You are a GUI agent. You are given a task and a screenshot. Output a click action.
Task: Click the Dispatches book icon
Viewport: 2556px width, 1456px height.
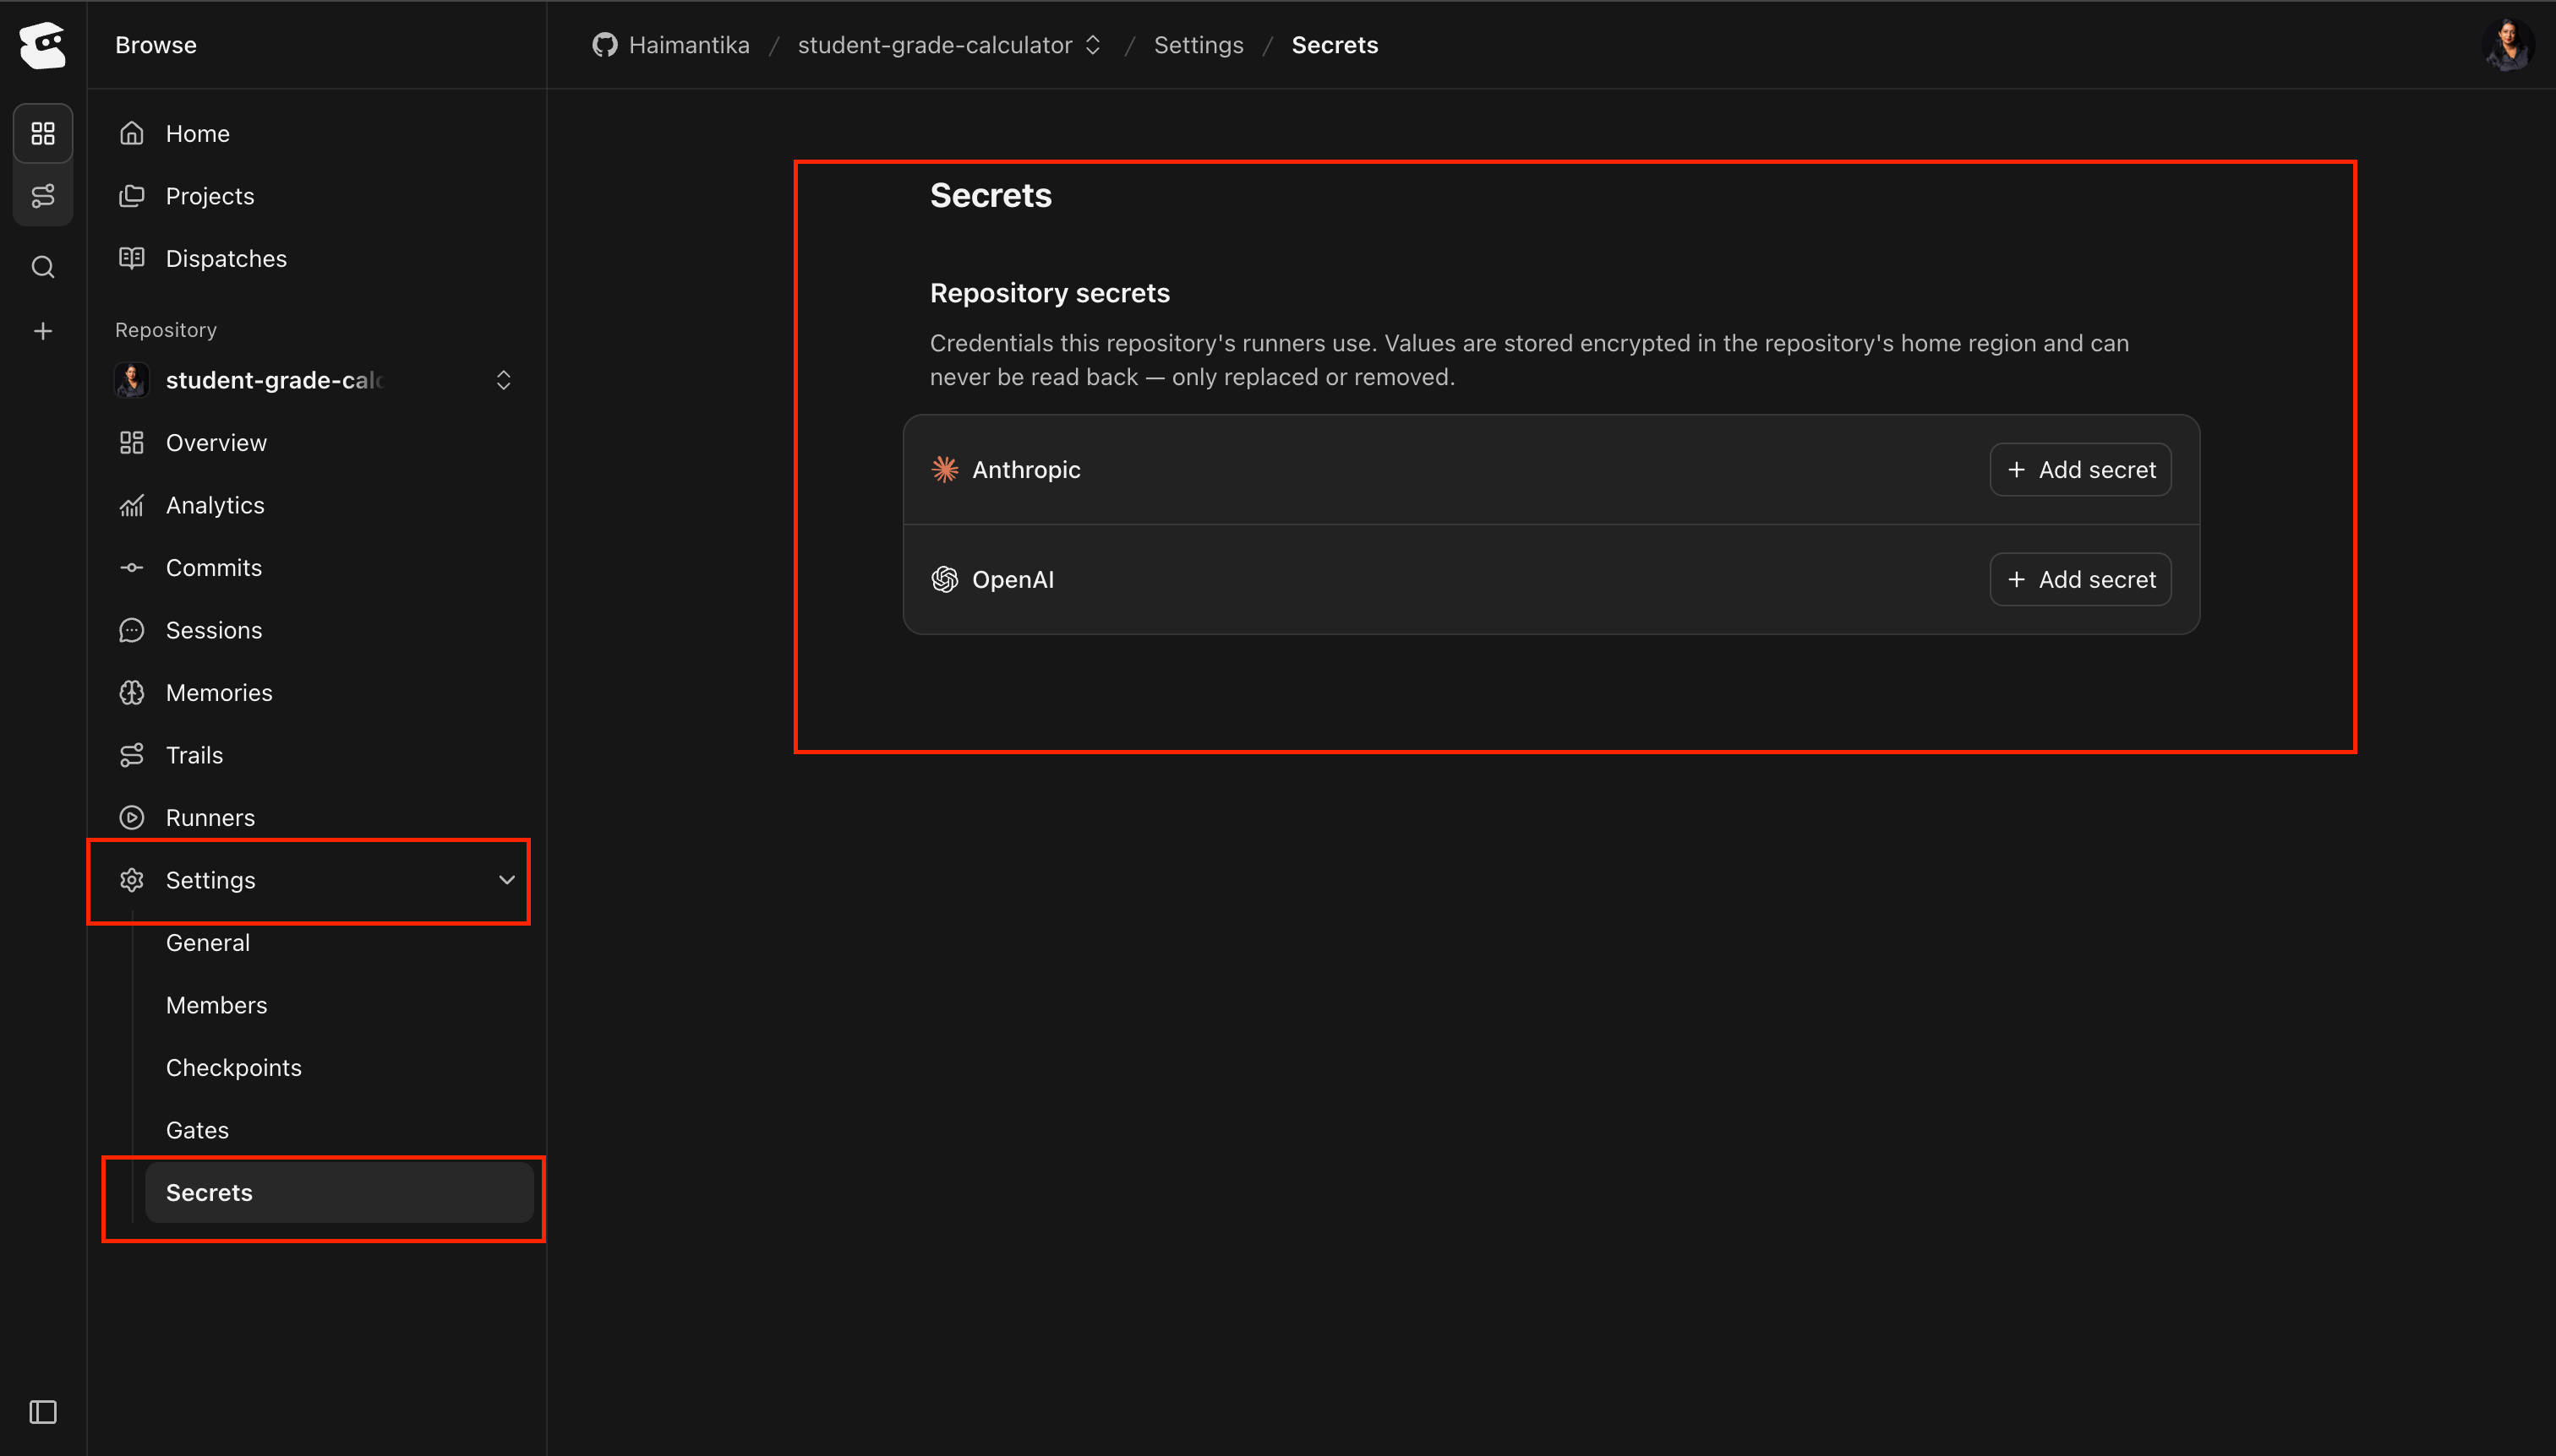(132, 258)
